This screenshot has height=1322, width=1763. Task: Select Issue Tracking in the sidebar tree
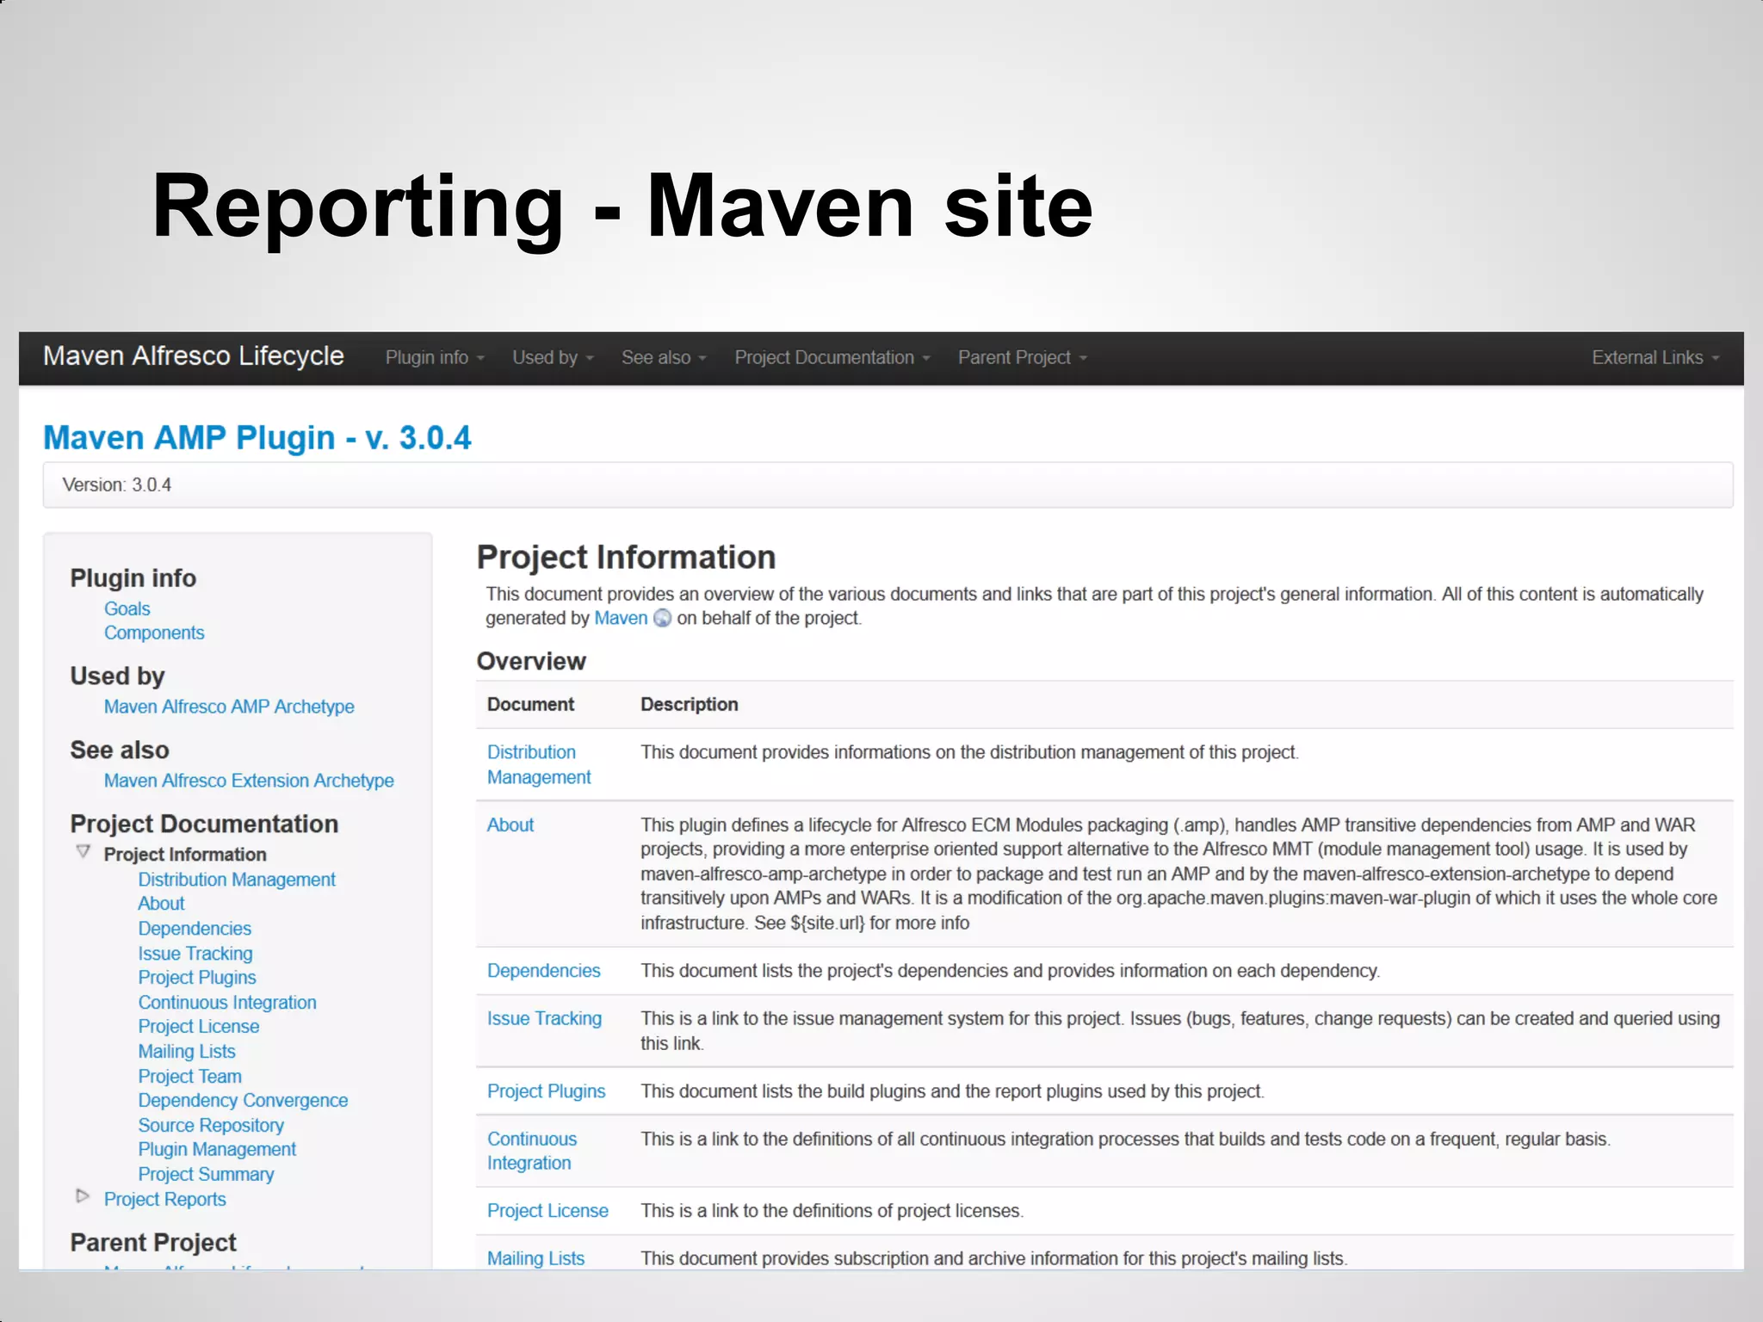195,954
